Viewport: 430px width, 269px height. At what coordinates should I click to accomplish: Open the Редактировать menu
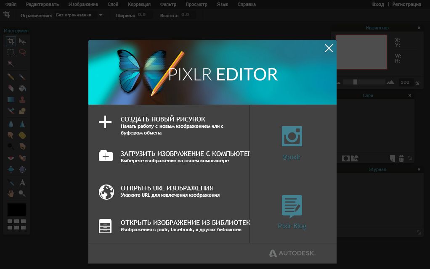42,4
